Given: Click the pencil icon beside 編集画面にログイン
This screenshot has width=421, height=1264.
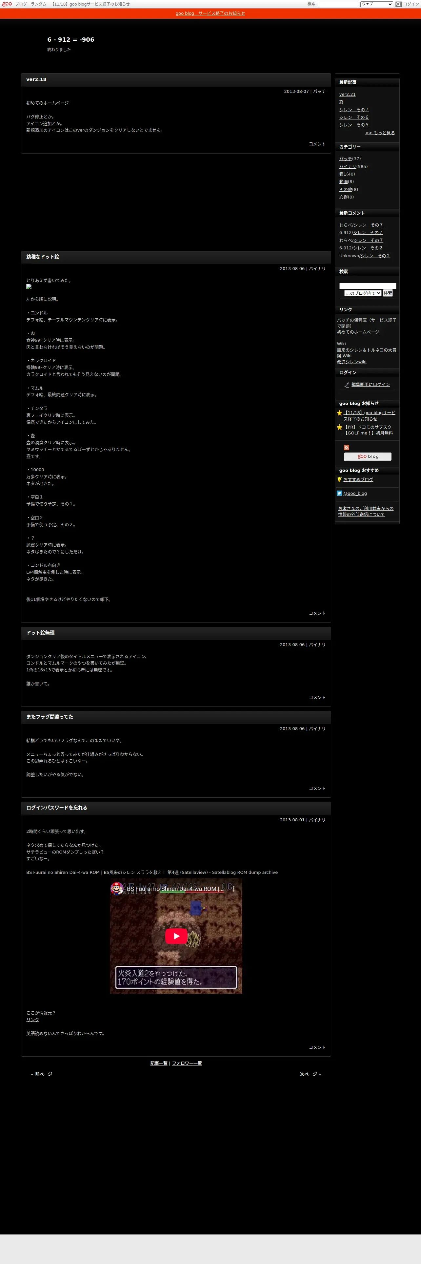Looking at the screenshot, I should 347,385.
